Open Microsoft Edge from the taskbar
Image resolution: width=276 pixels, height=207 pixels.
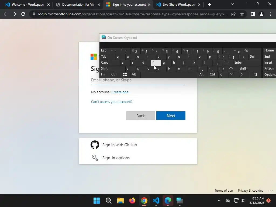coord(168,201)
